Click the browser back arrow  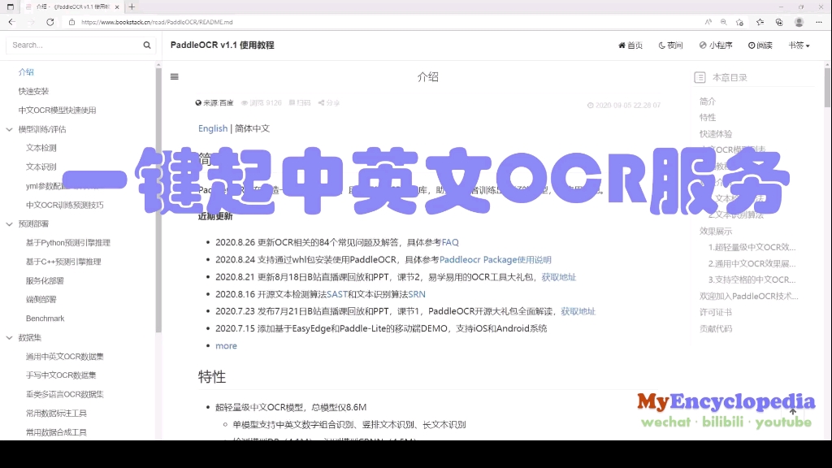[x=11, y=22]
